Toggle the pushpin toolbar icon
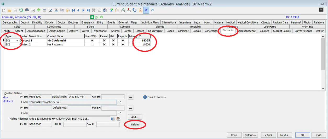This screenshot has height=139, width=328. point(146,10)
